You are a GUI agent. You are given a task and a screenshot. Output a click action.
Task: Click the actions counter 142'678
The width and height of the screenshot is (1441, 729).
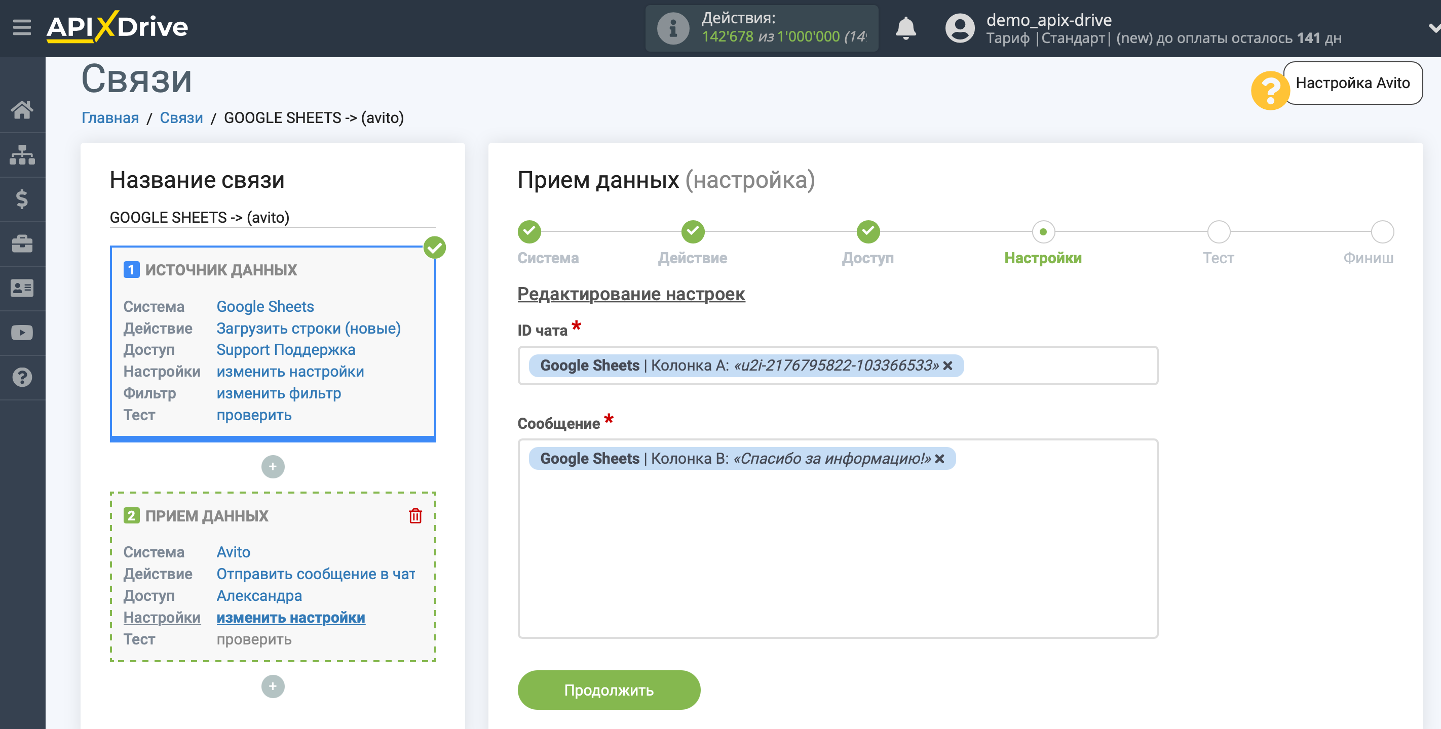coord(727,36)
